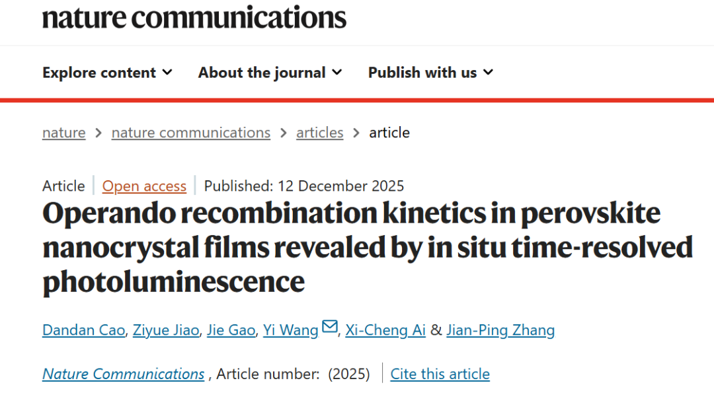Click the nature communications logo

click(x=194, y=17)
